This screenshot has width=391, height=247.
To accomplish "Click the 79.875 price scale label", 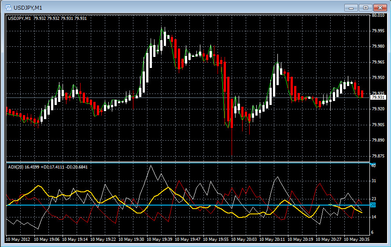I will pyautogui.click(x=378, y=156).
